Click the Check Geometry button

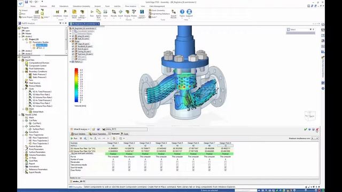pos(157,11)
